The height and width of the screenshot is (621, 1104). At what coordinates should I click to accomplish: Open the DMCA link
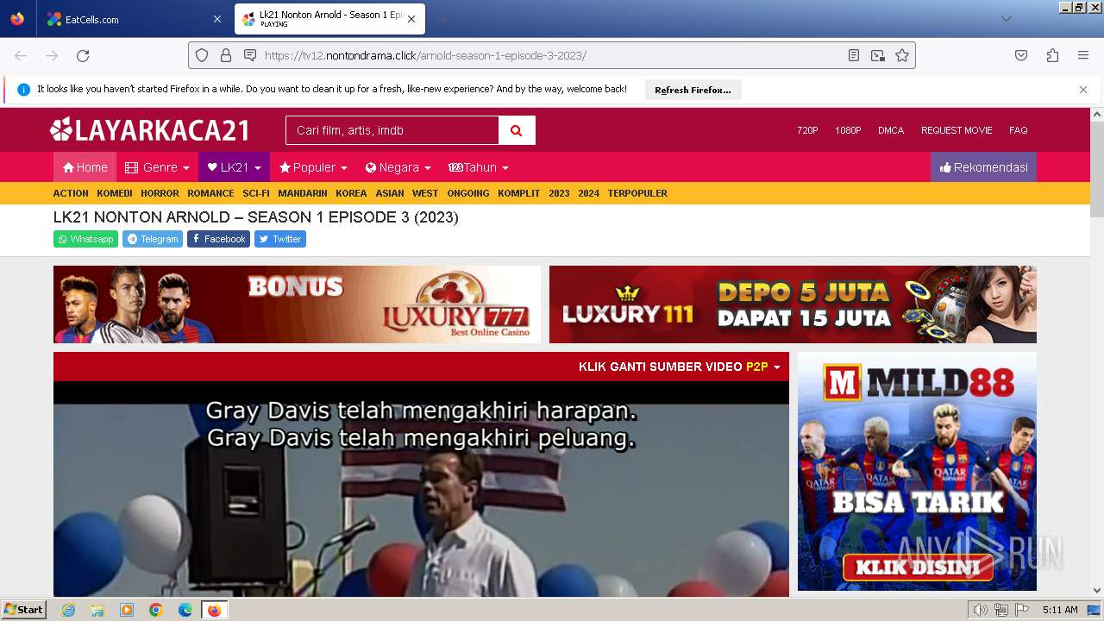(891, 130)
